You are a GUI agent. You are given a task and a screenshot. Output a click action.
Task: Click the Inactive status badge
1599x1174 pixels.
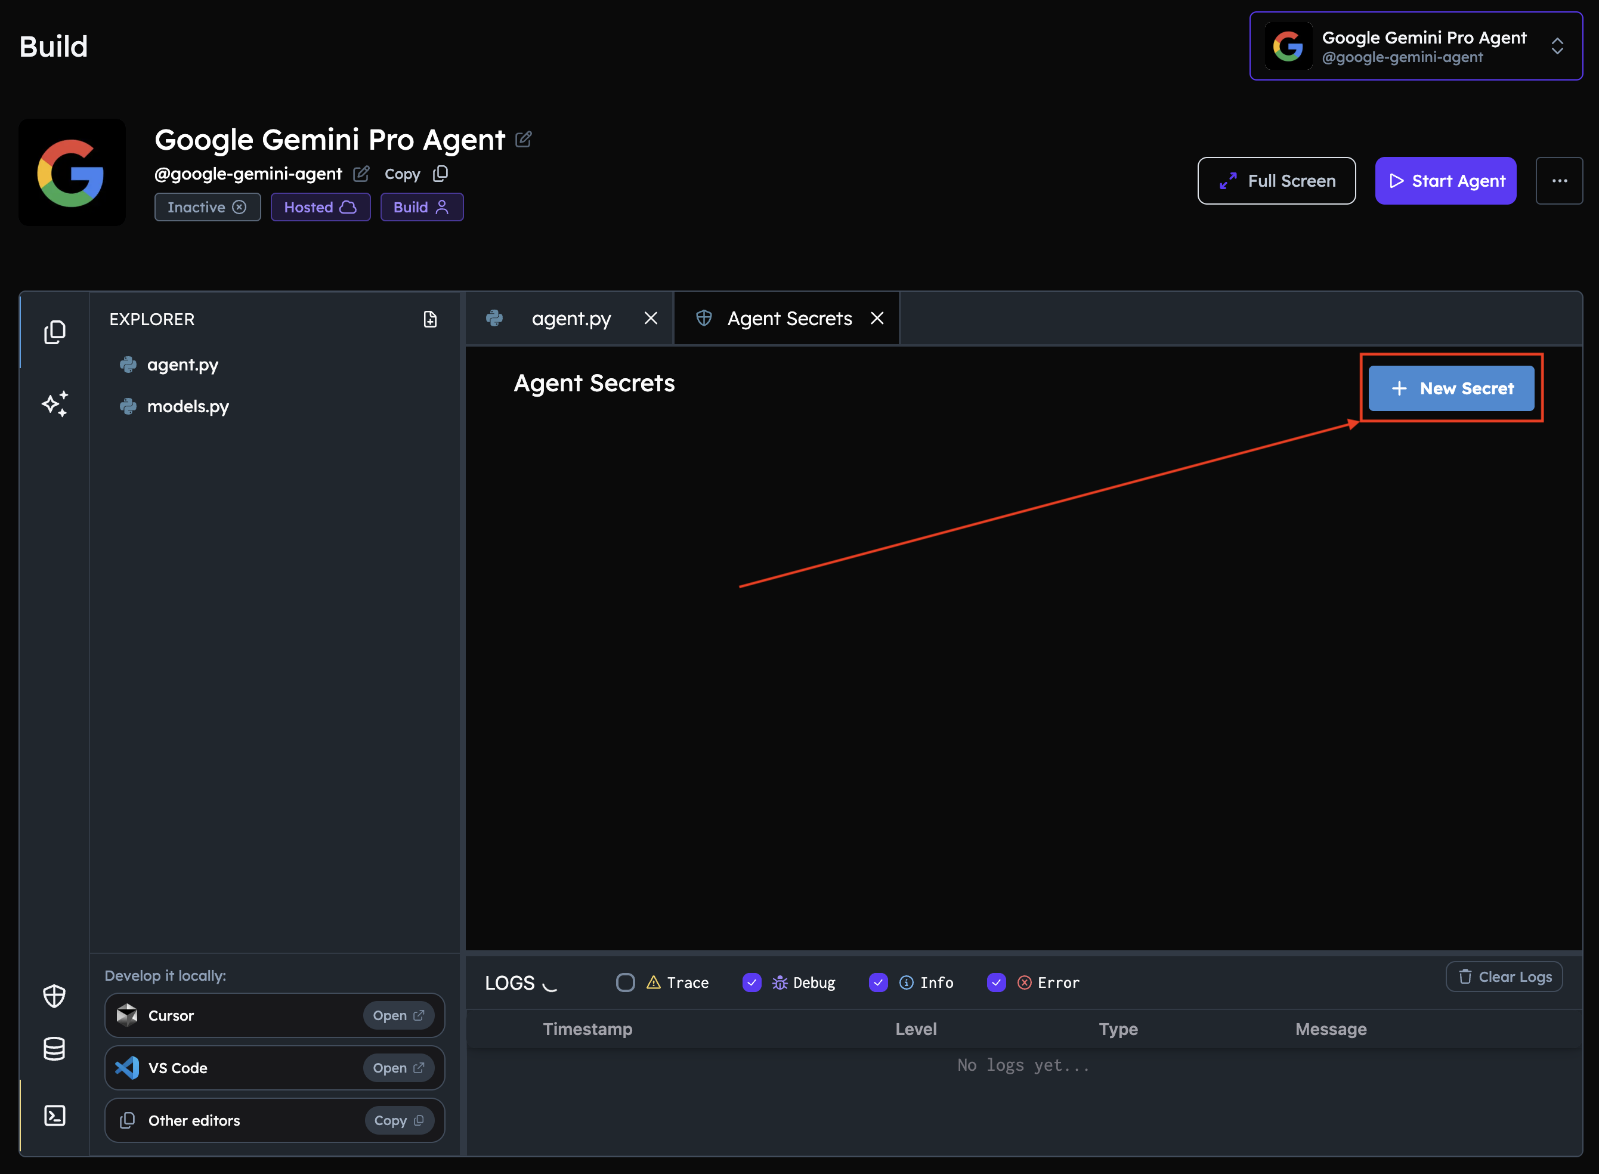(208, 207)
